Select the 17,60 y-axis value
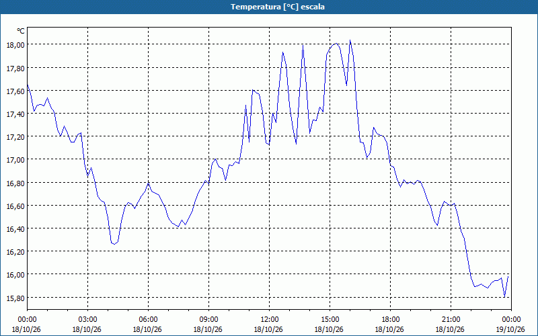The height and width of the screenshot is (336, 538). click(15, 91)
